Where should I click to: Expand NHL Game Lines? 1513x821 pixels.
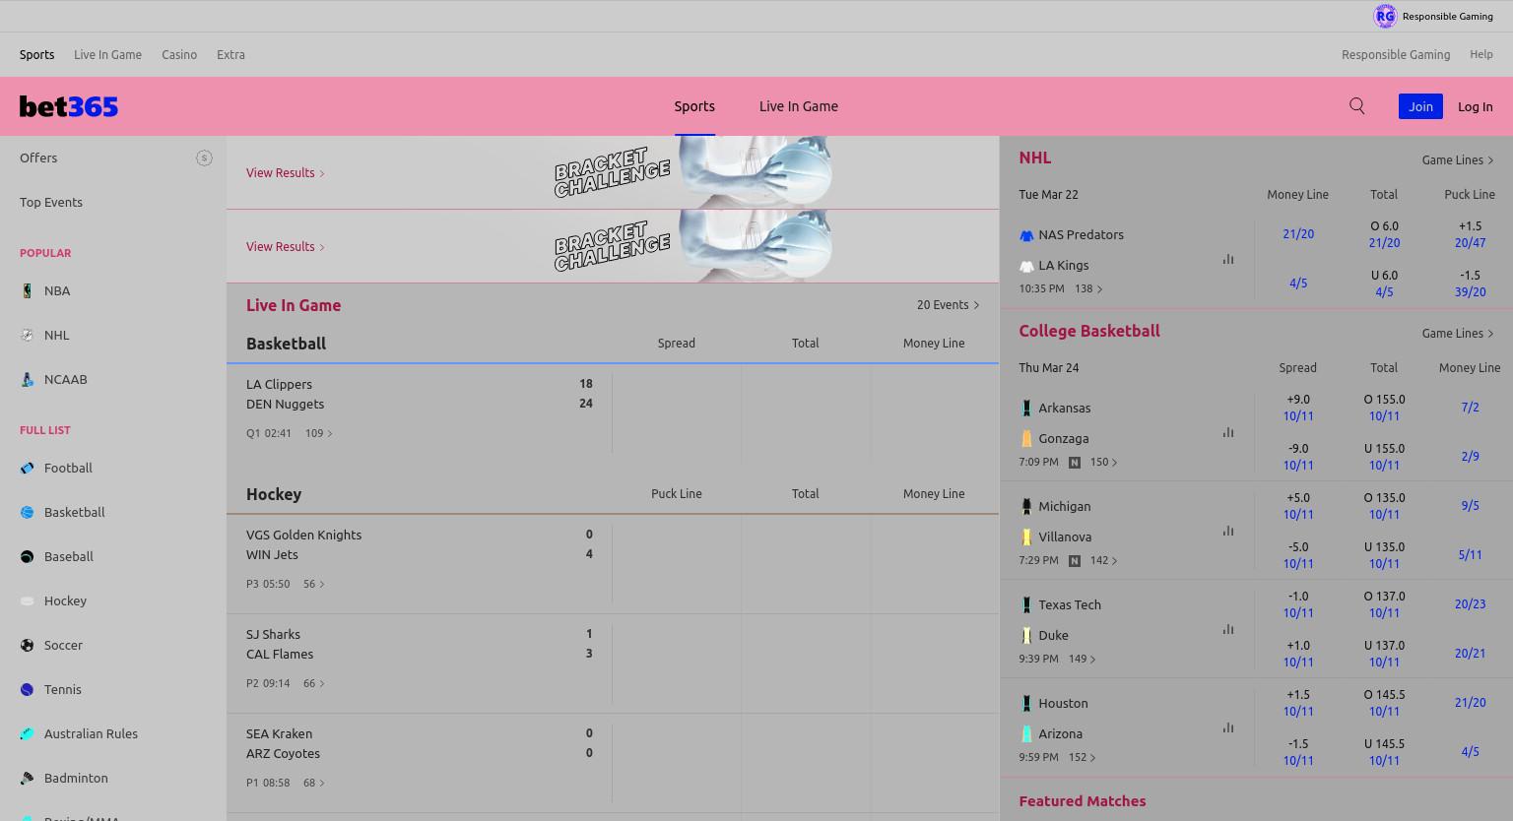(1458, 159)
